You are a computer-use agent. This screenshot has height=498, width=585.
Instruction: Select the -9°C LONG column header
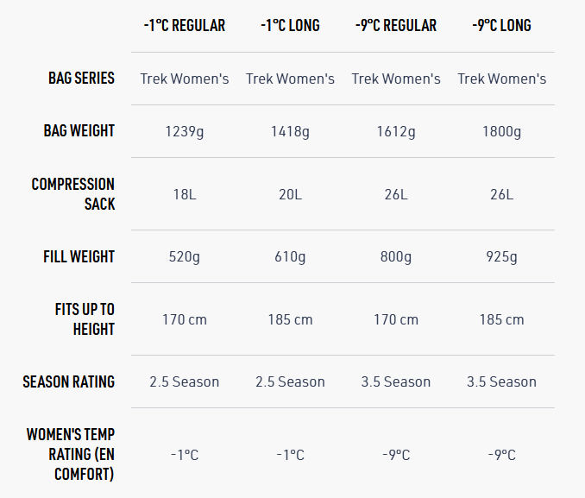(x=501, y=26)
